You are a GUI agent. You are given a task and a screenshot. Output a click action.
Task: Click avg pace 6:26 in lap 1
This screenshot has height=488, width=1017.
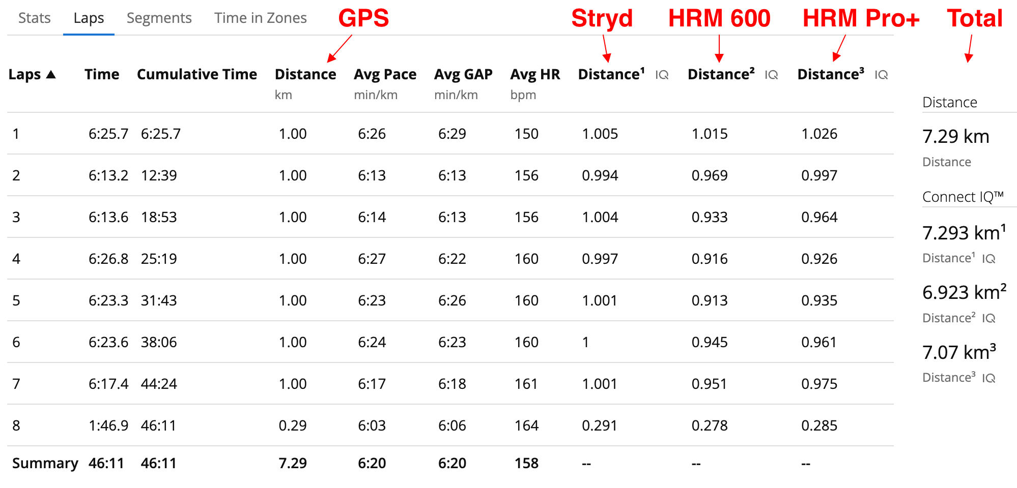pos(372,134)
